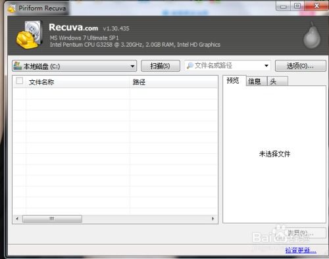Click the Recuva hard drive helmet logo
329x259 pixels.
30,35
